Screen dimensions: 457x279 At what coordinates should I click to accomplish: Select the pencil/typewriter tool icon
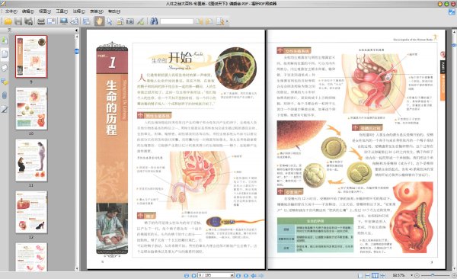(140, 21)
